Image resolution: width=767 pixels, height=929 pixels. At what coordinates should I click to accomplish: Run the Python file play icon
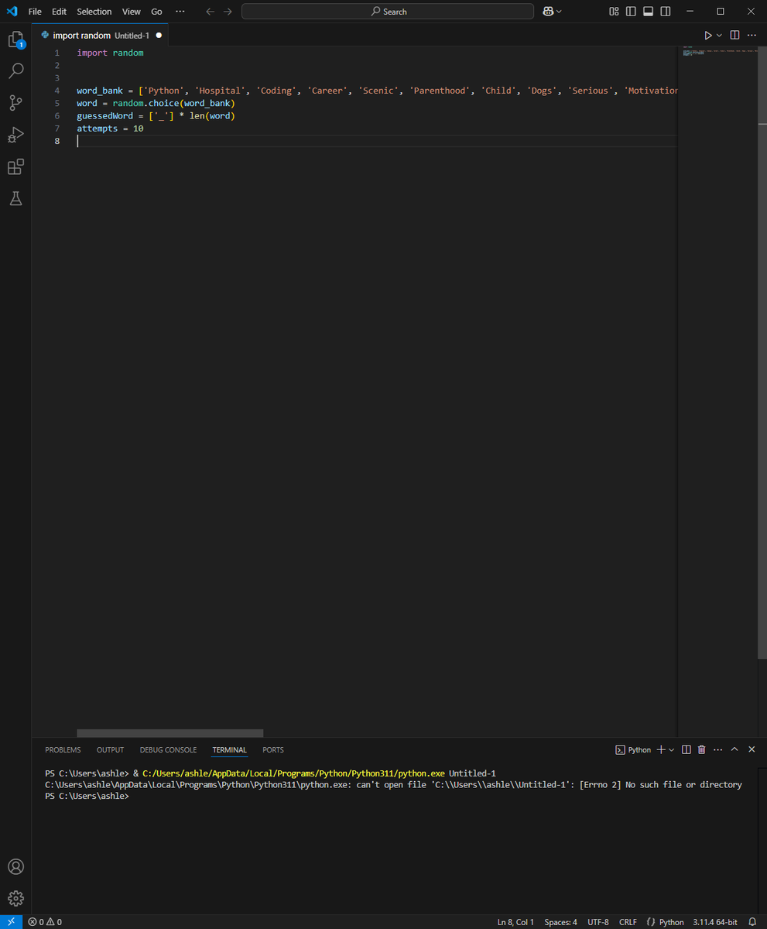707,36
